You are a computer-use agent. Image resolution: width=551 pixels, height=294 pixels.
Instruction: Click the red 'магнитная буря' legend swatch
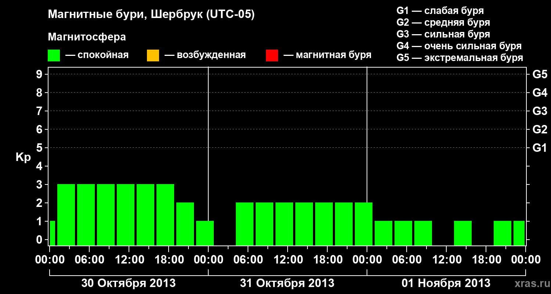272,55
